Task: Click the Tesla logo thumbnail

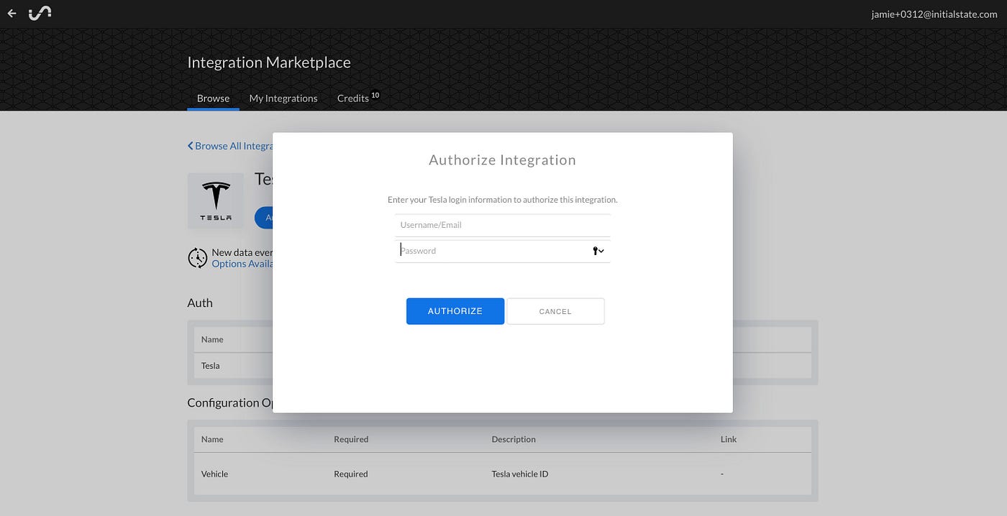Action: tap(216, 201)
